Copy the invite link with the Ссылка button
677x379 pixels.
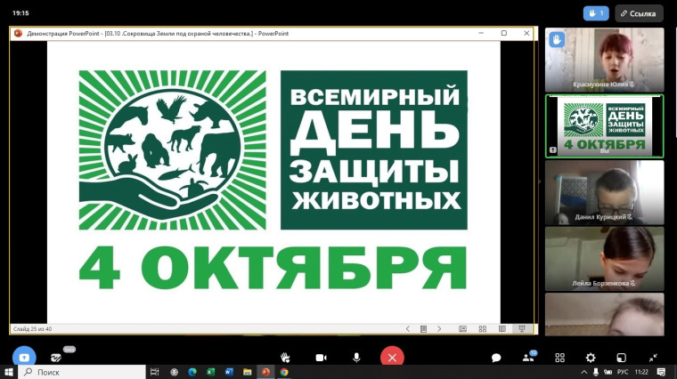639,13
